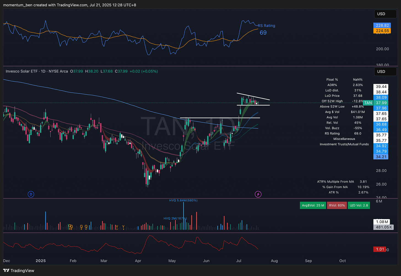The image size is (401, 276).
Task: Click the 37.99 current price label
Action: [381, 103]
